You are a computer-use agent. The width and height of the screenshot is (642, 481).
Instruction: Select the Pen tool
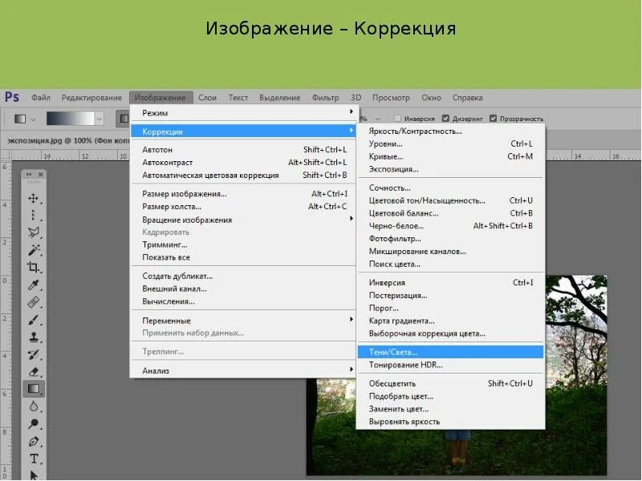tap(33, 442)
